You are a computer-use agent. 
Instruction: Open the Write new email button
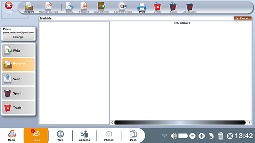pos(18,51)
